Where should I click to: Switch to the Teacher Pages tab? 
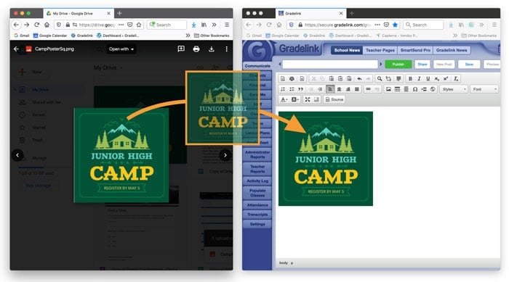[380, 50]
